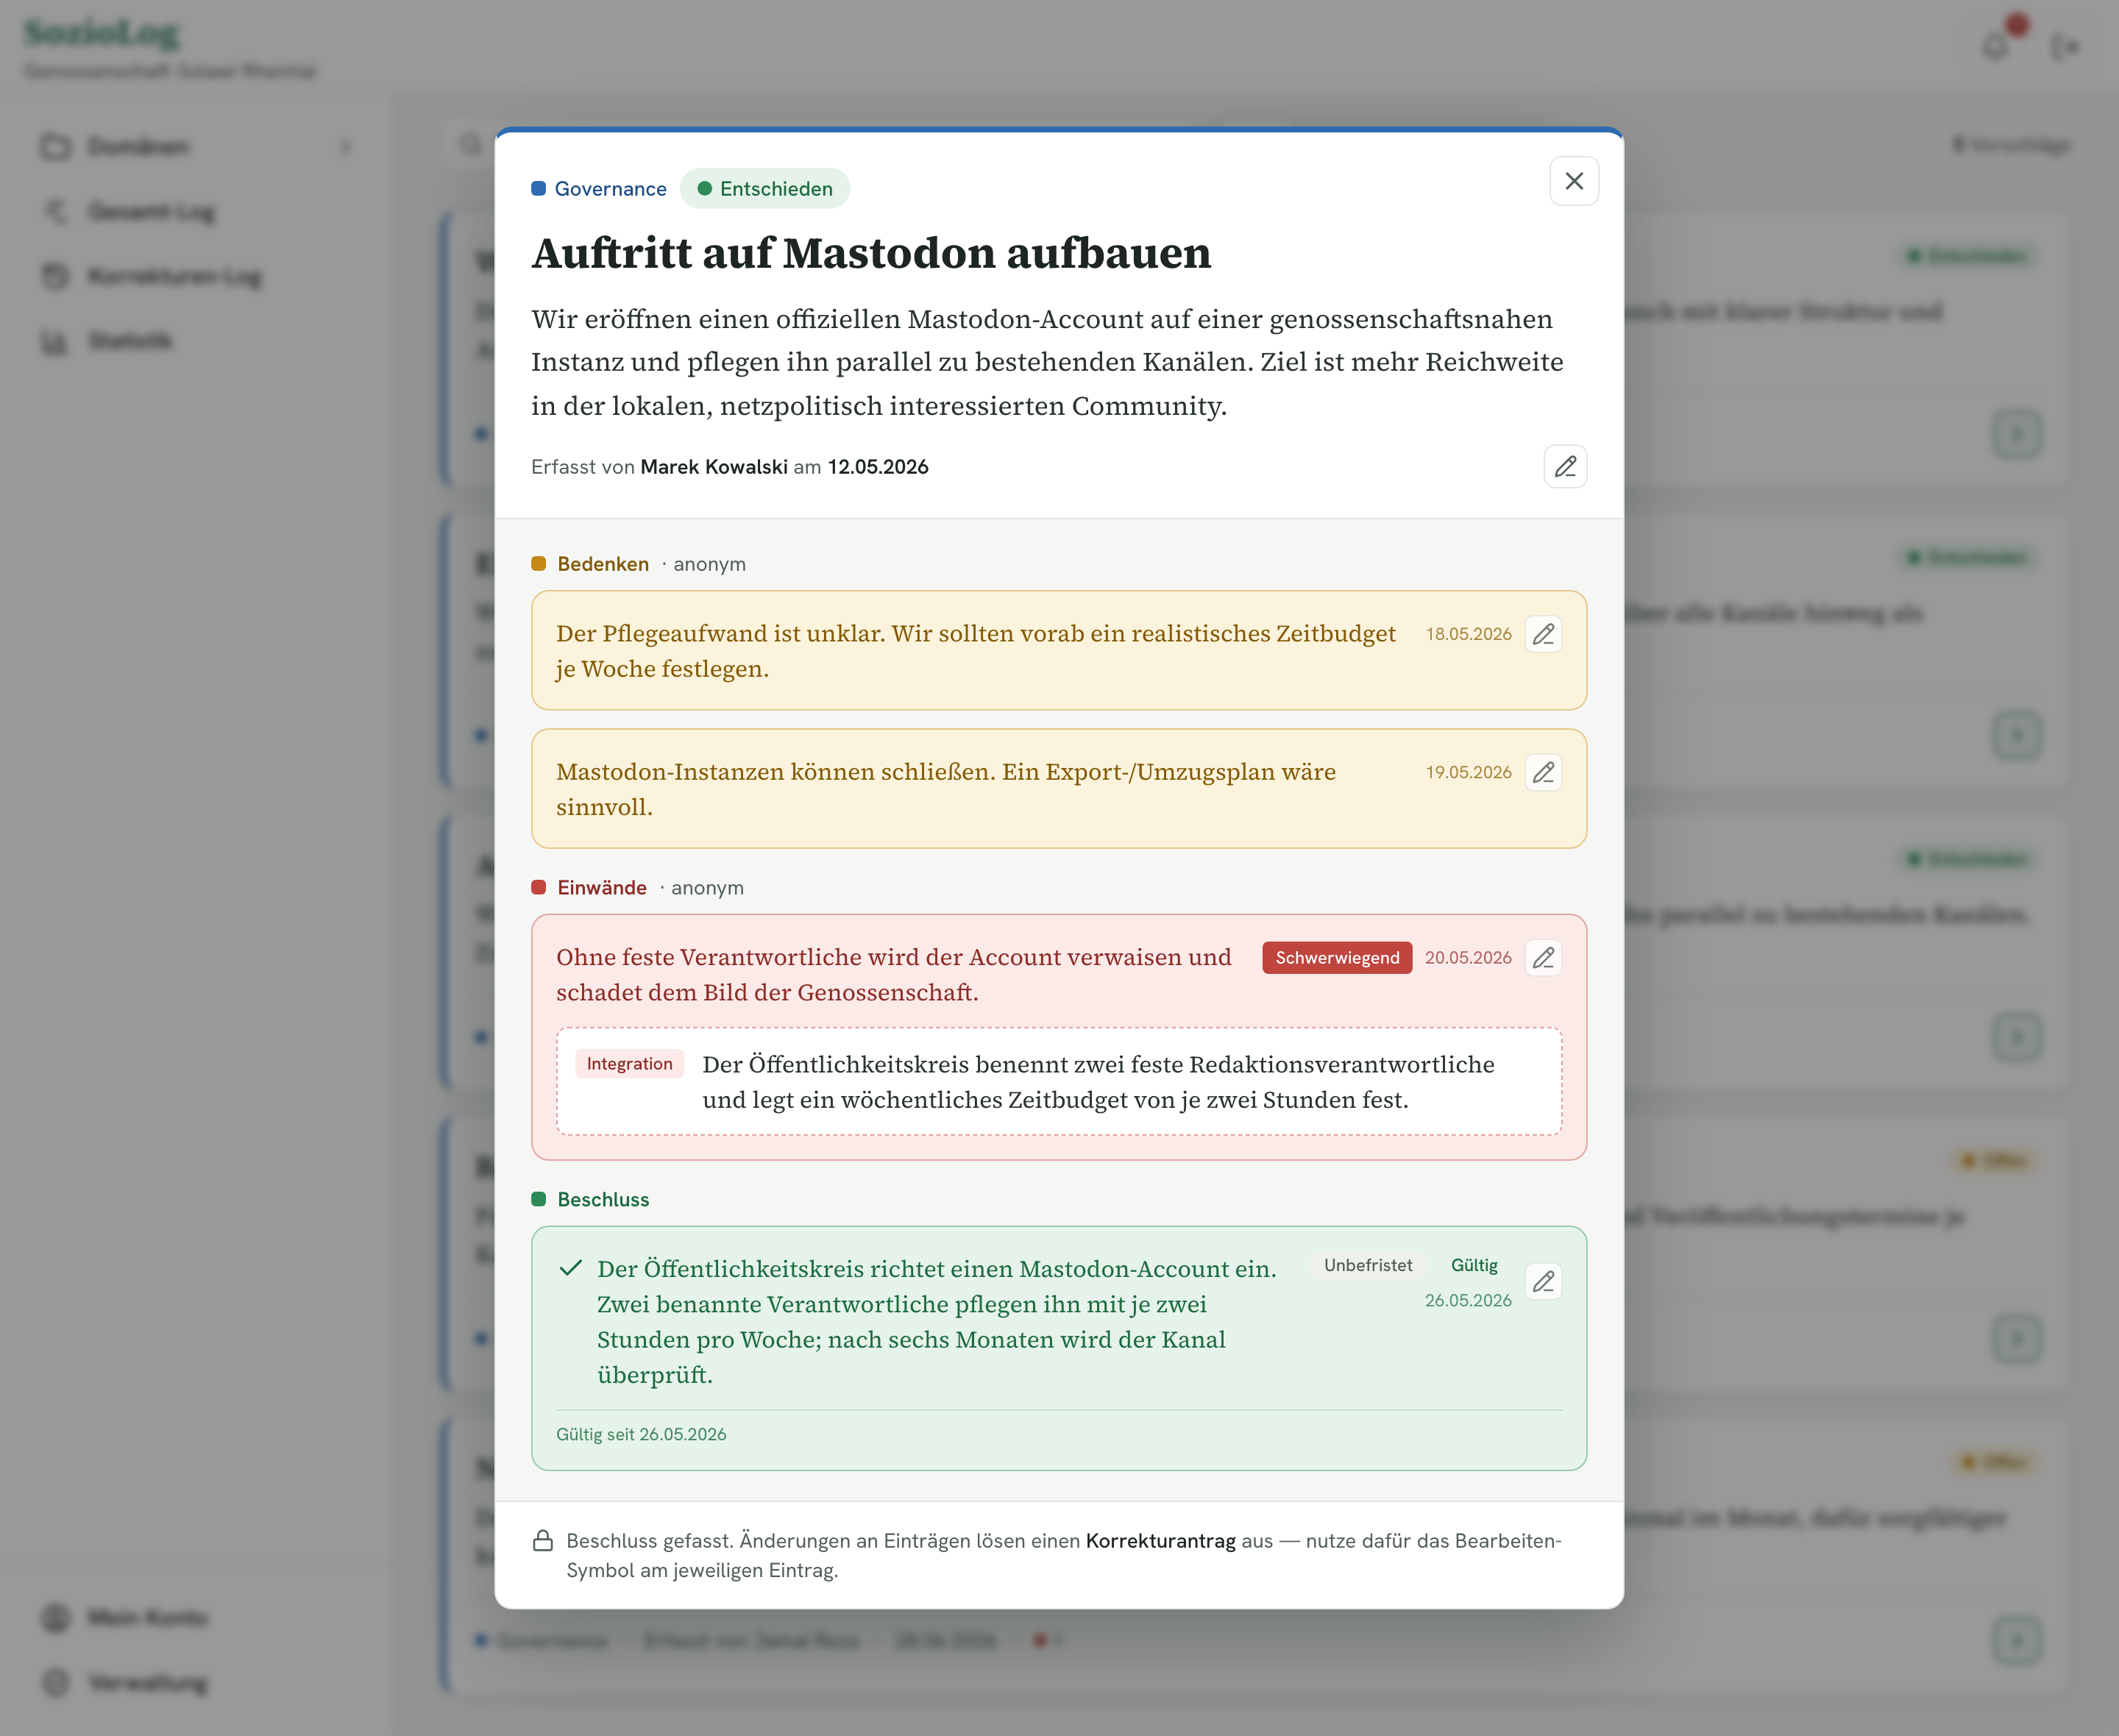Click the bold word 'Korrekturantrag' in the footer
This screenshot has width=2119, height=1736.
point(1160,1540)
